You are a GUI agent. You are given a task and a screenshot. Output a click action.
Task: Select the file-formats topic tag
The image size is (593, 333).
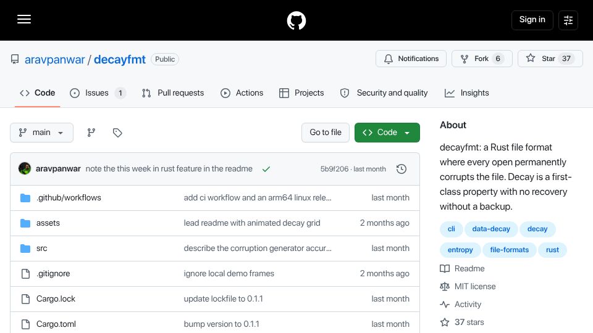click(x=510, y=250)
